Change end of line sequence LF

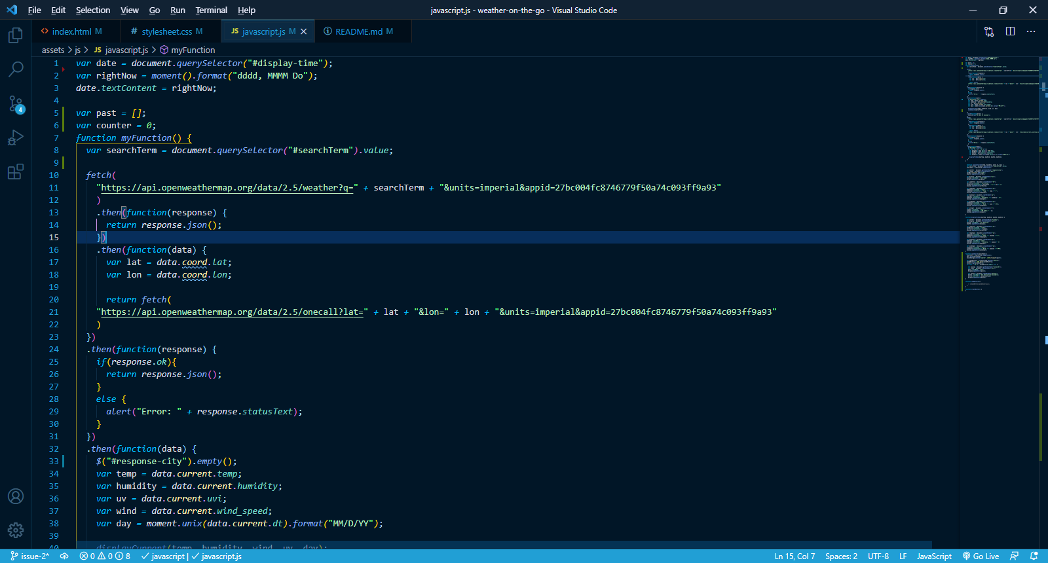pyautogui.click(x=903, y=556)
